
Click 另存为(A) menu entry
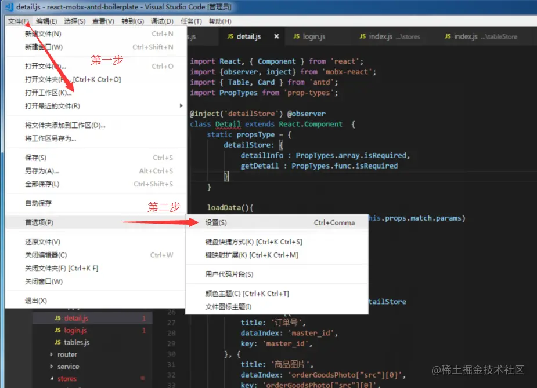coord(96,171)
